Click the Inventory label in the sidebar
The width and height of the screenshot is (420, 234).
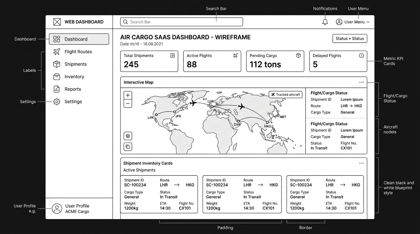[x=74, y=77]
